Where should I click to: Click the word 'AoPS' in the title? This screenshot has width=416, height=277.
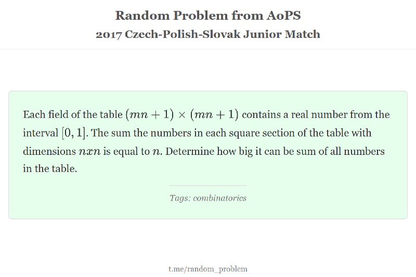click(283, 15)
